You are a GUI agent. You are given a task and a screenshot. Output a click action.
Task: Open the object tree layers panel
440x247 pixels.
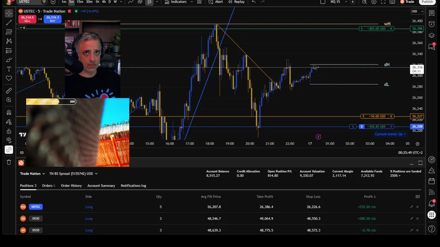click(x=431, y=35)
